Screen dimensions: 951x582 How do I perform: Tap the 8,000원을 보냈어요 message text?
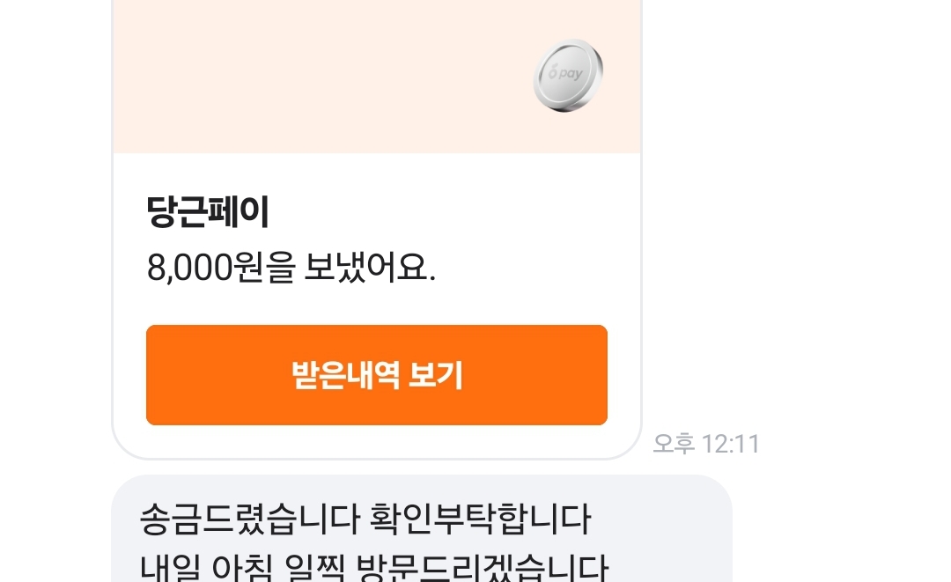click(291, 268)
